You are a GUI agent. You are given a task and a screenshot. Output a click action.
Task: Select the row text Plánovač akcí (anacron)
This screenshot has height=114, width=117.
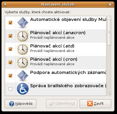58,33
